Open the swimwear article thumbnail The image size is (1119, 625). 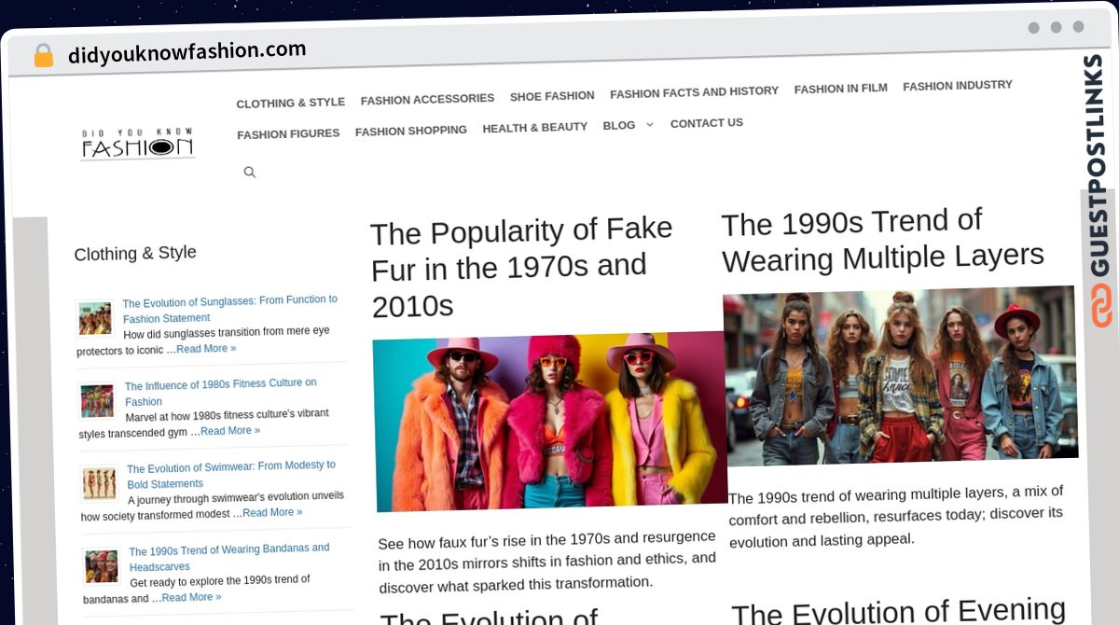click(99, 483)
